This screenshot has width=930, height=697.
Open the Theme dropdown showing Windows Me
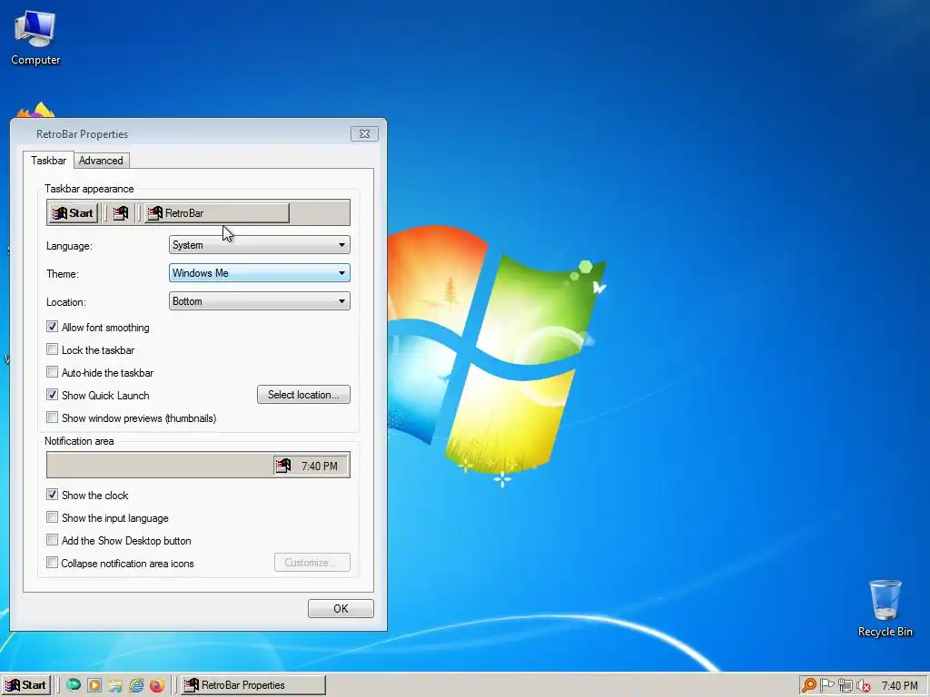click(x=259, y=273)
